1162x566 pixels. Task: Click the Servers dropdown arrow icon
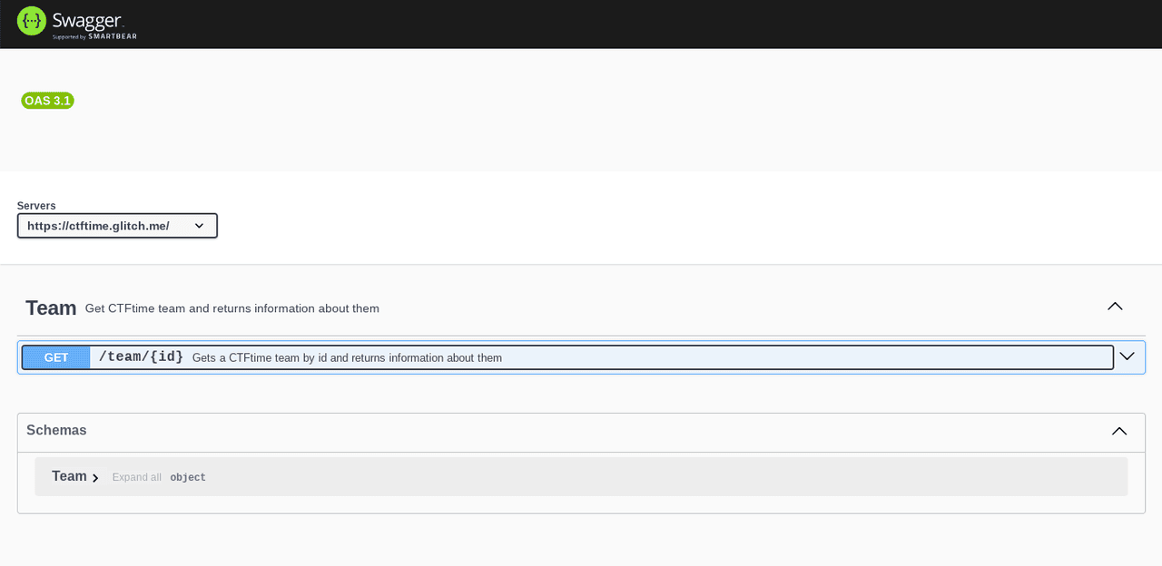coord(200,226)
